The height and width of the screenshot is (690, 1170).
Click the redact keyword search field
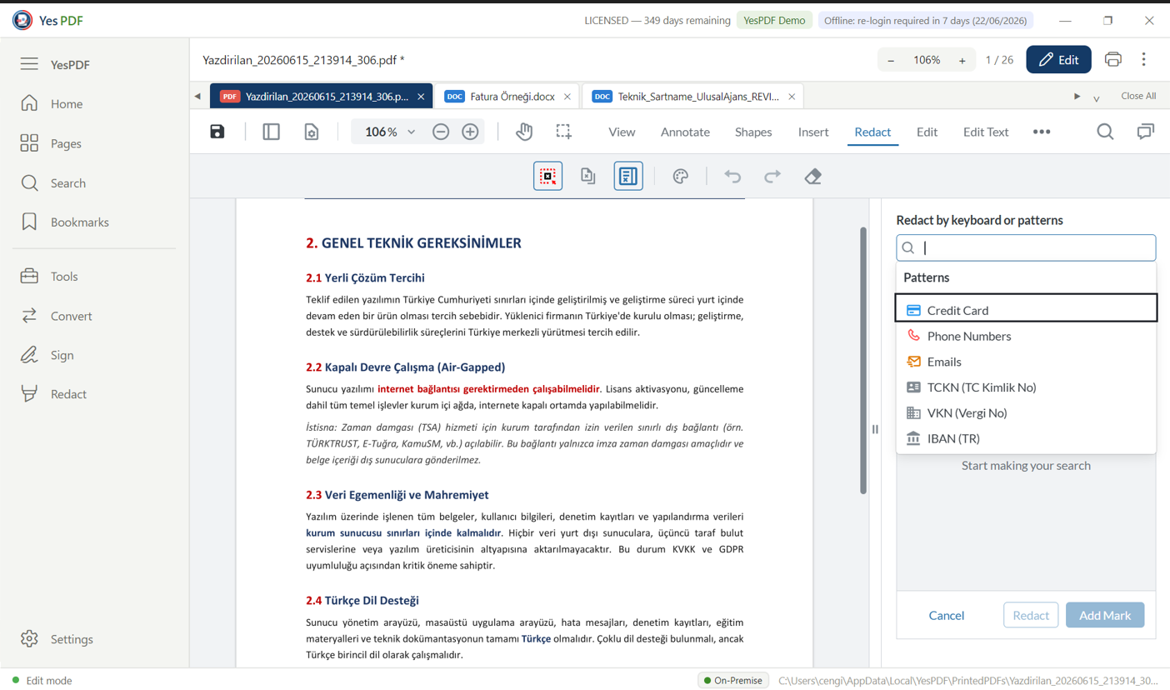(1026, 247)
